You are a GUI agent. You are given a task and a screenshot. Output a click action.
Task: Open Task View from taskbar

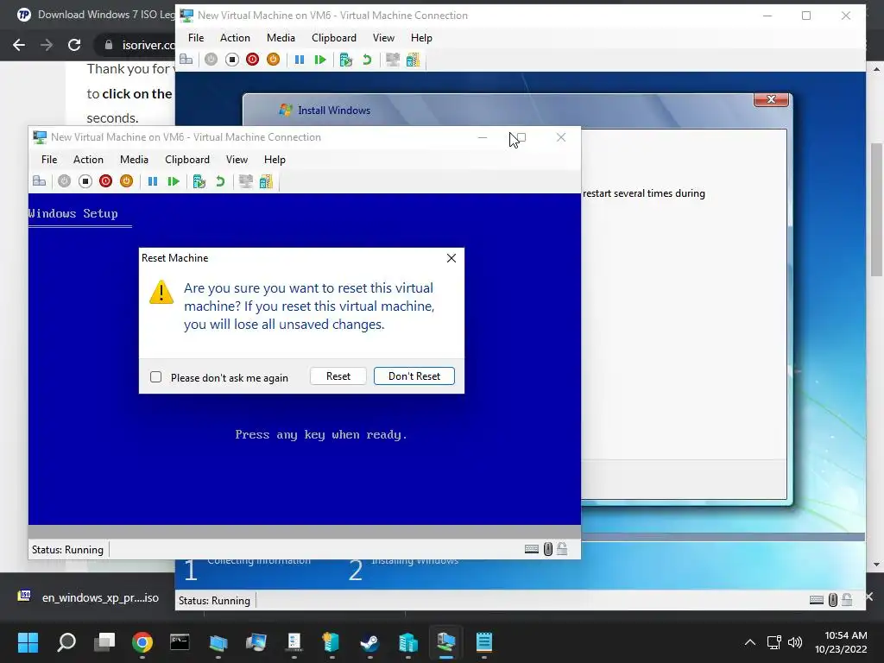pos(104,642)
